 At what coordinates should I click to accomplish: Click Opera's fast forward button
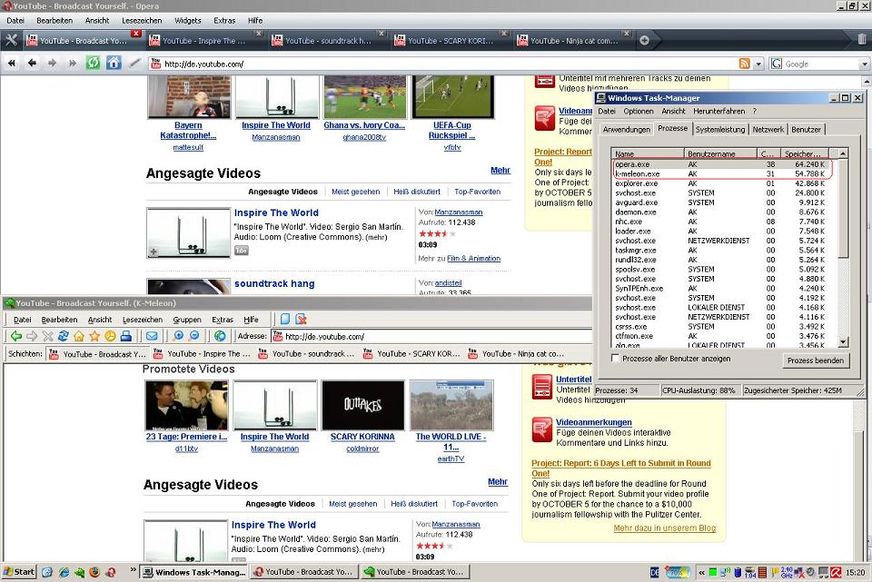click(73, 64)
